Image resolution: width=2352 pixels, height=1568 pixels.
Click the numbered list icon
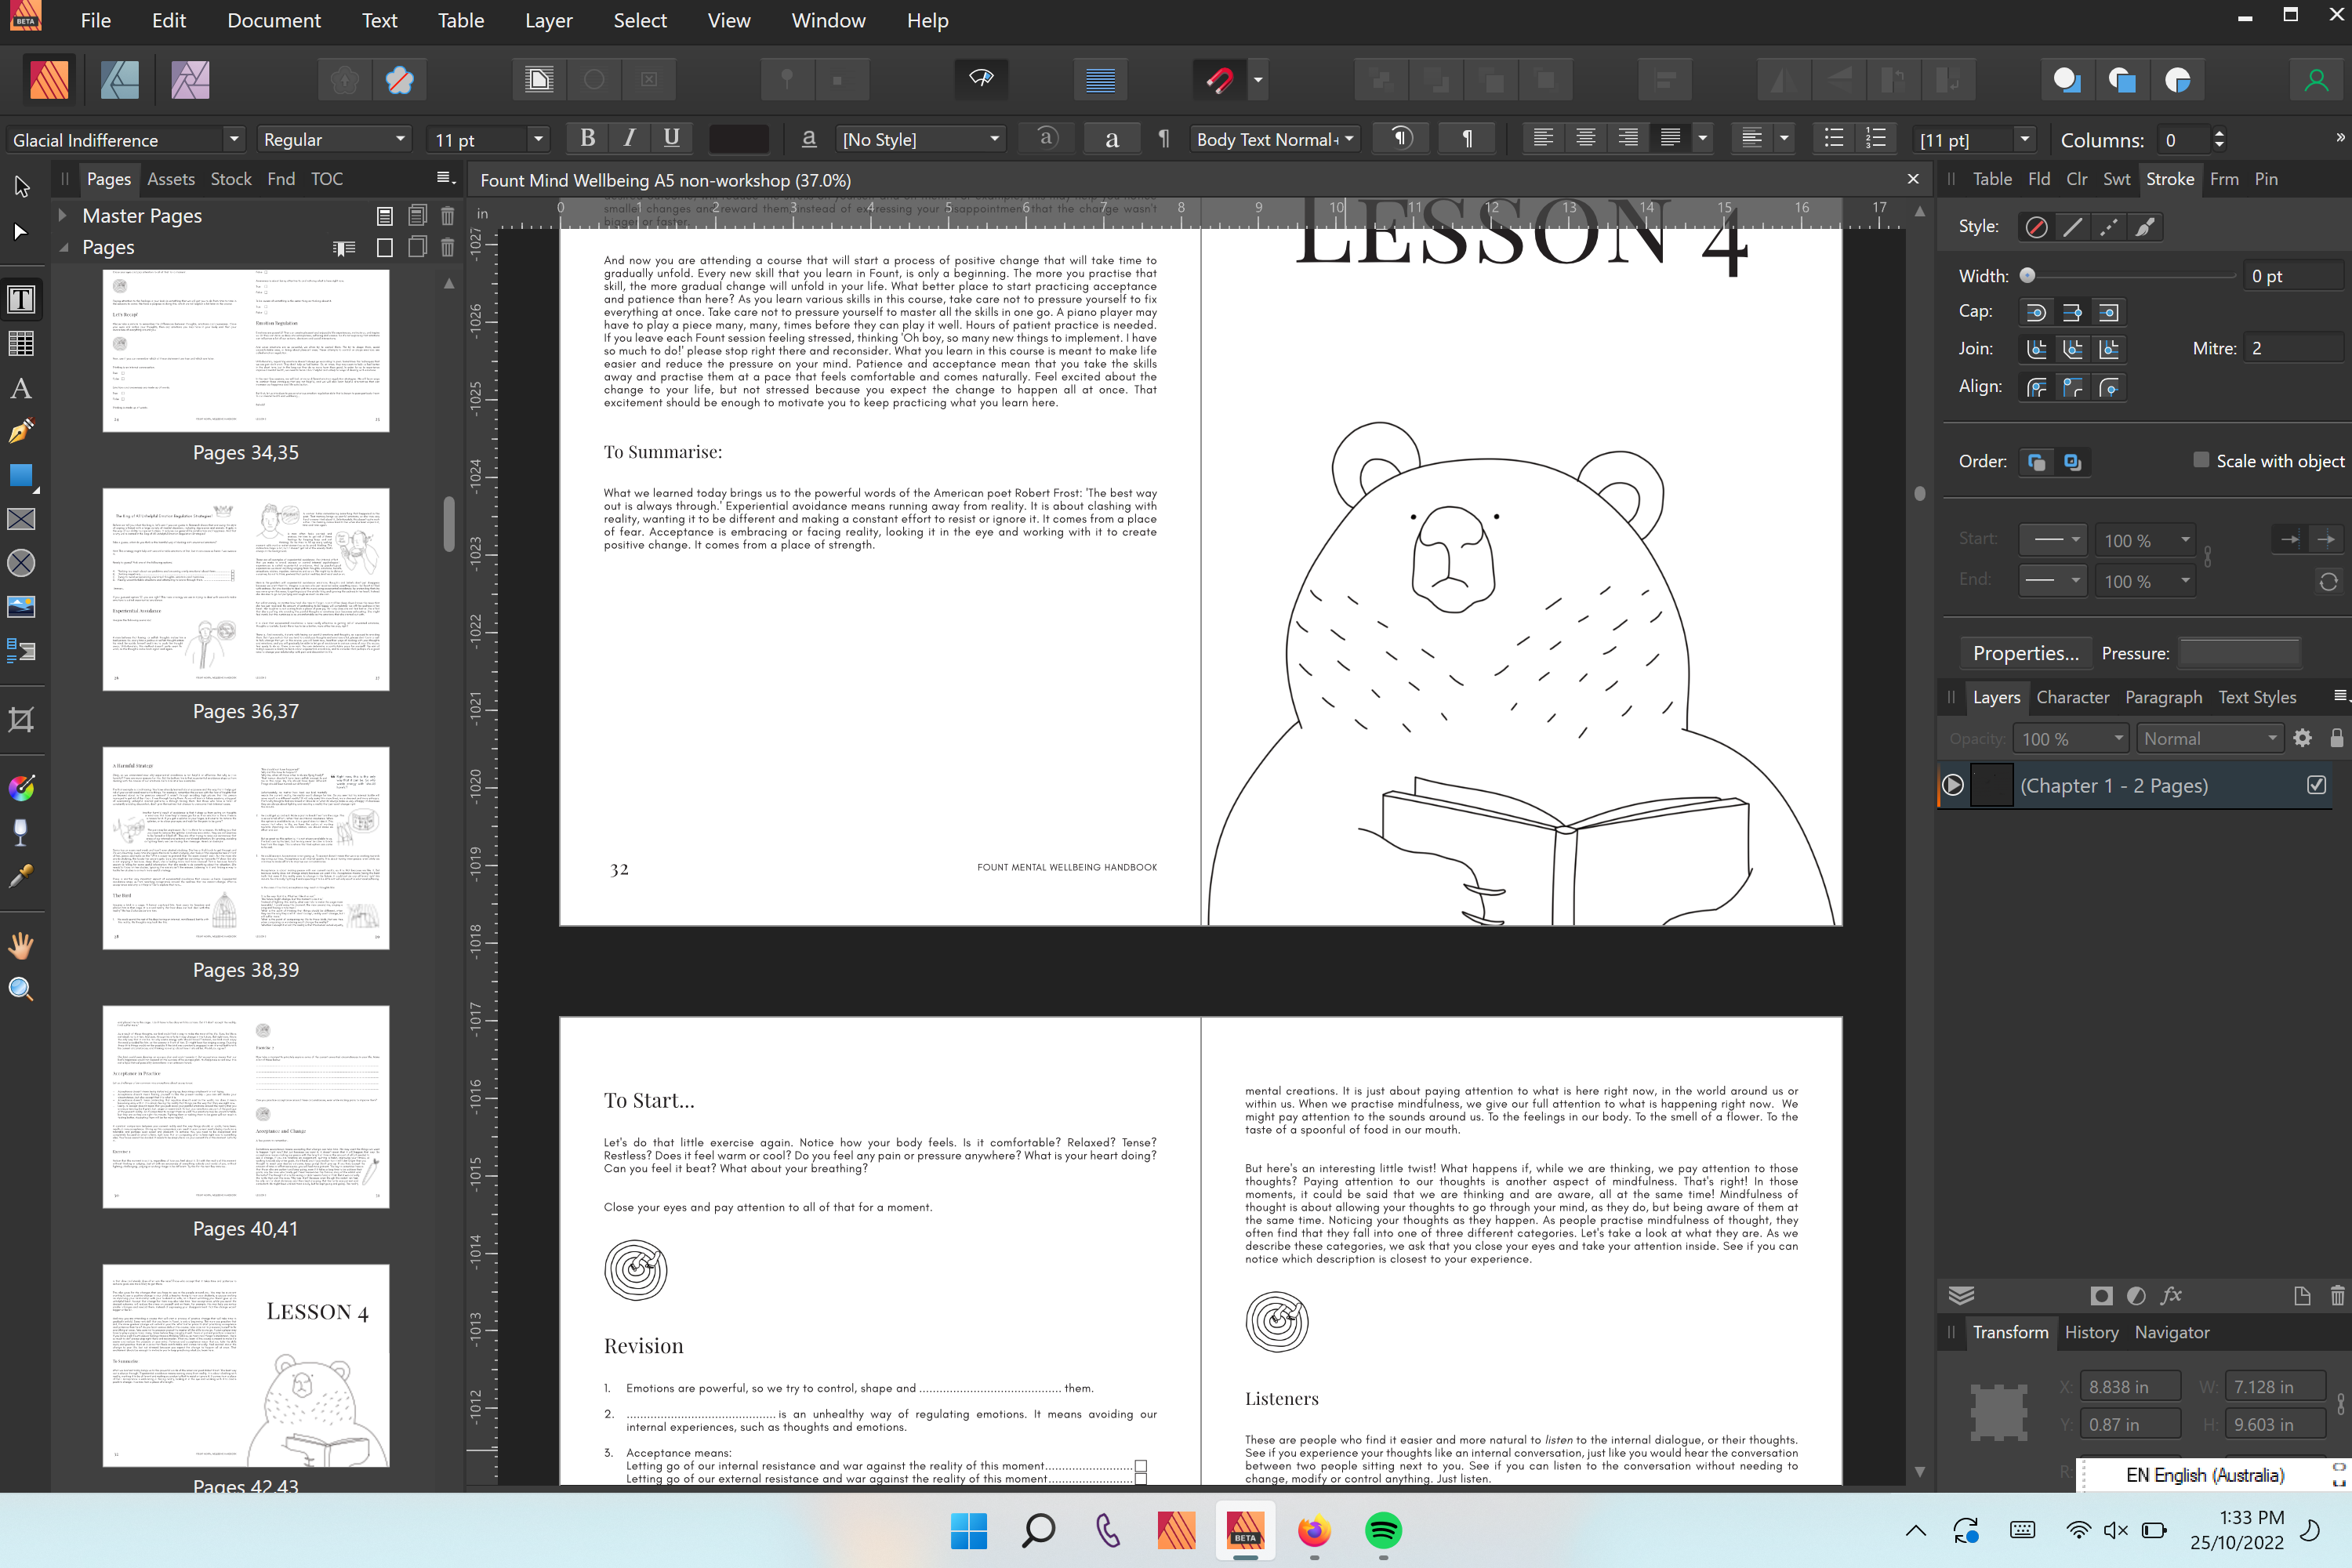coord(1876,139)
